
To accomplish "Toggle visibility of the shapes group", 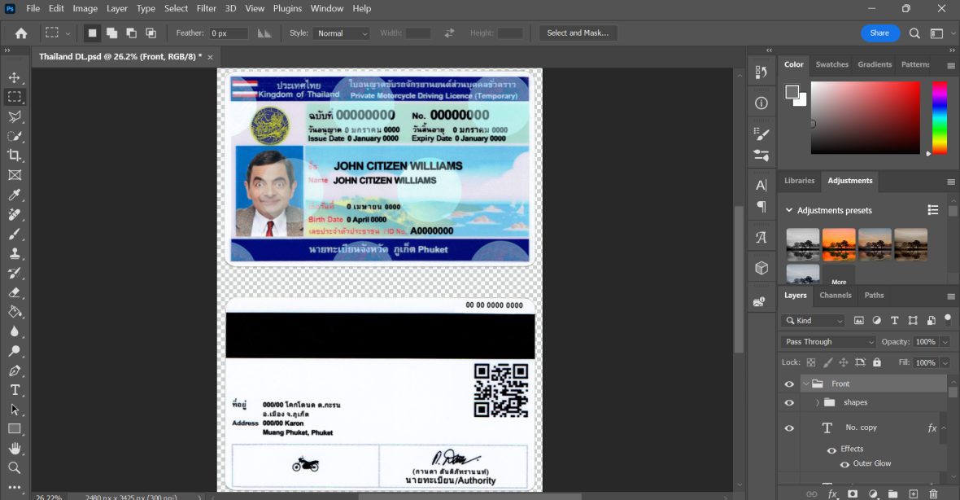I will (788, 402).
